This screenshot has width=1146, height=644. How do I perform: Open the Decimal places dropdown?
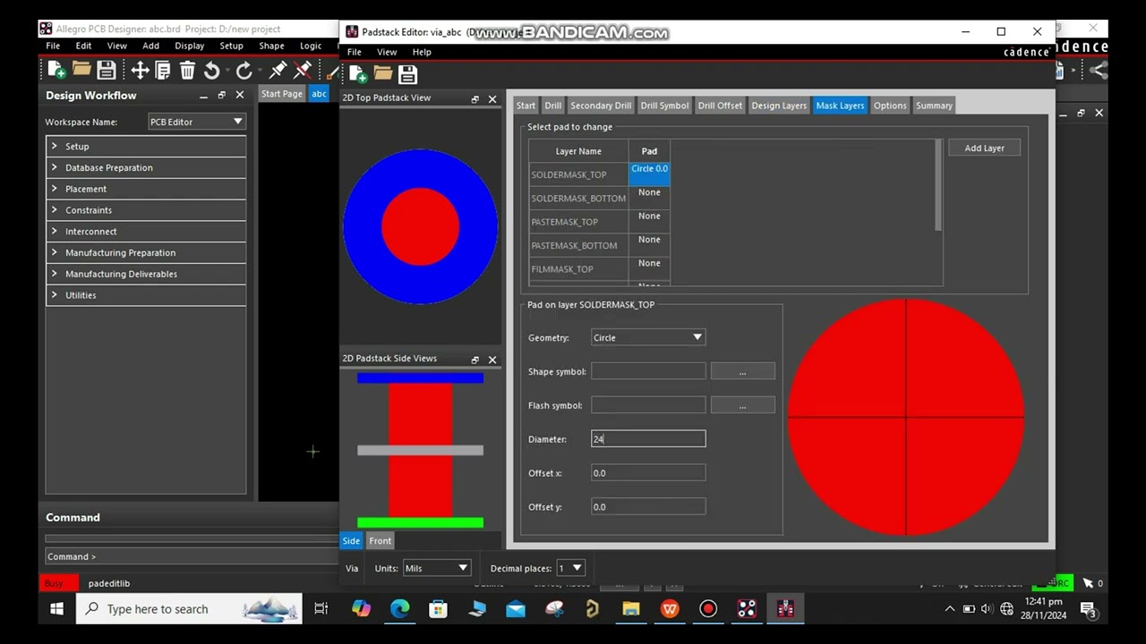pos(571,568)
